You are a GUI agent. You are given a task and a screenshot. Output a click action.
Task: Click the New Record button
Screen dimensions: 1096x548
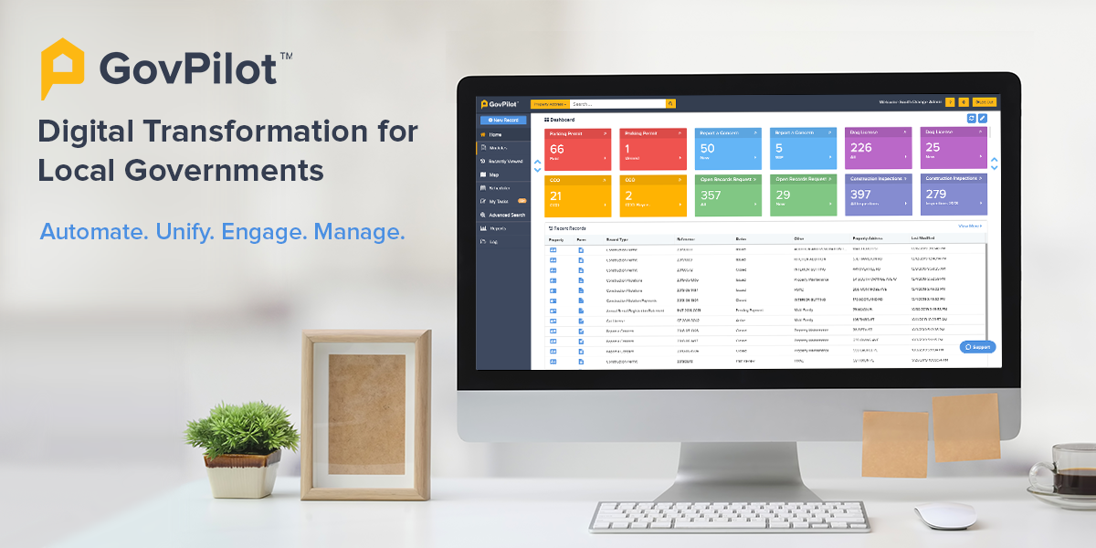click(x=502, y=120)
